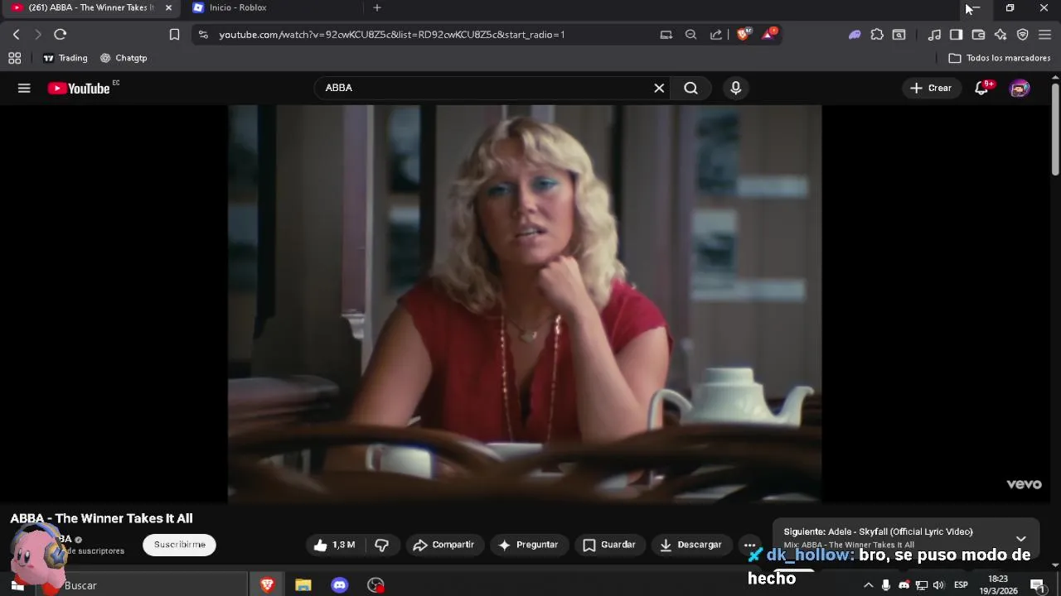Open the music note playlist icon
Image resolution: width=1061 pixels, height=596 pixels.
934,35
